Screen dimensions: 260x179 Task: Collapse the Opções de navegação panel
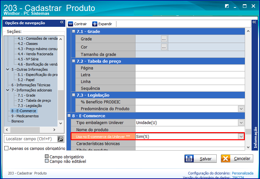coord(62,22)
